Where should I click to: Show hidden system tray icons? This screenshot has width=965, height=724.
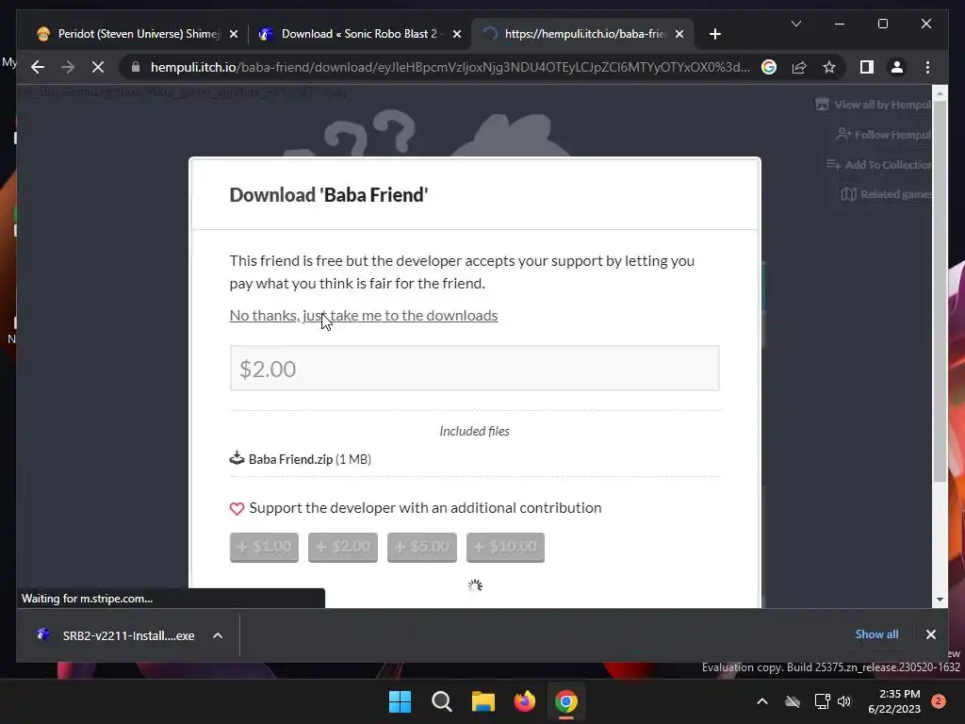pyautogui.click(x=761, y=701)
